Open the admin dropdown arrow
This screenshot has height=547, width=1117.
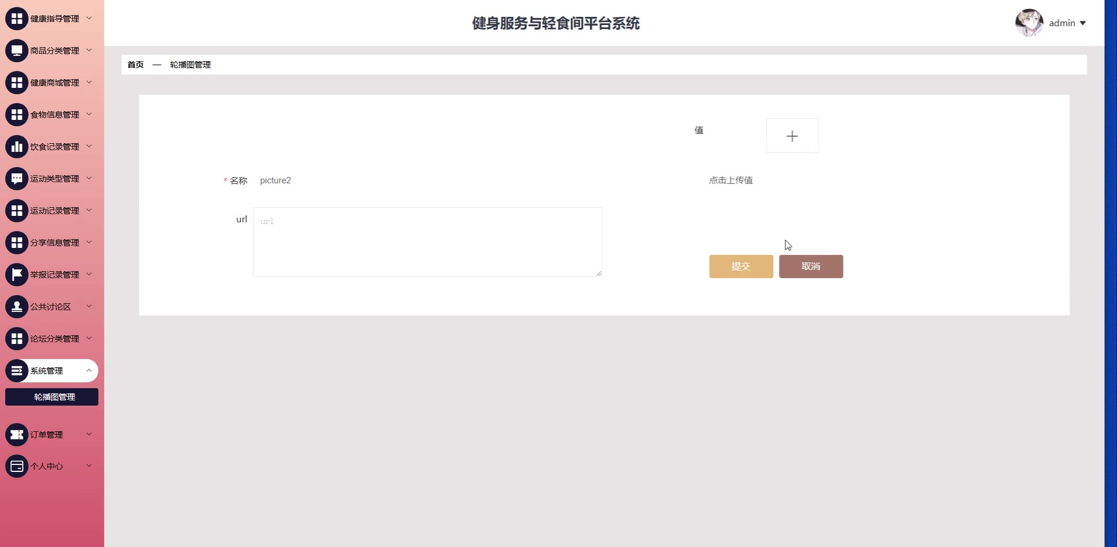1083,23
